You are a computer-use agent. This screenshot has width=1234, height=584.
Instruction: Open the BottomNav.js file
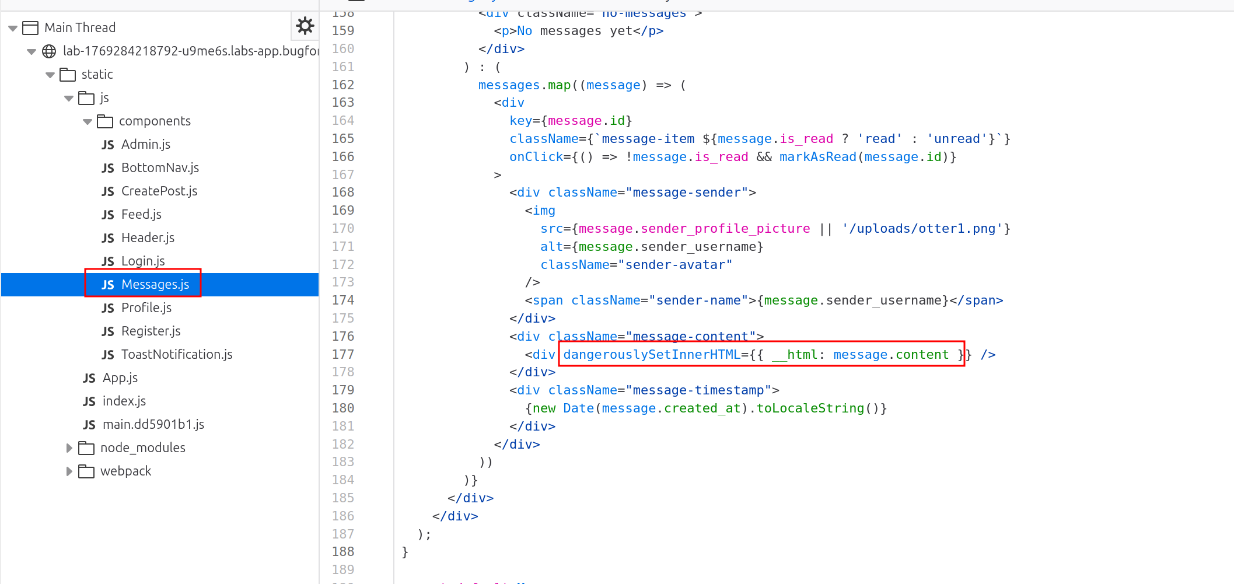point(159,167)
